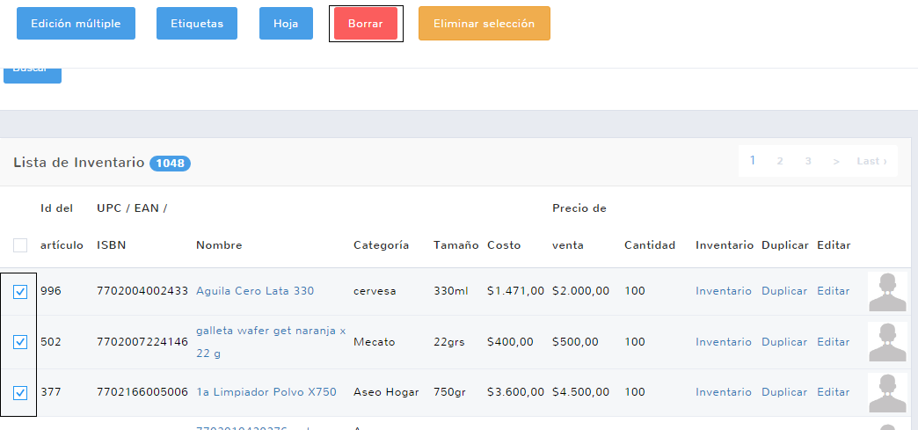Click the avatar thumbnail for item 377

(x=887, y=392)
